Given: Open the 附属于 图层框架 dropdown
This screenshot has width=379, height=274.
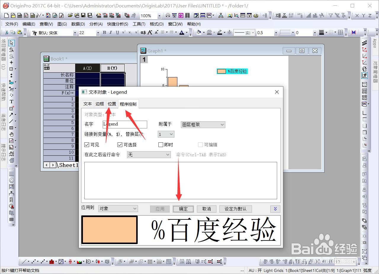Looking at the screenshot, I should 203,125.
